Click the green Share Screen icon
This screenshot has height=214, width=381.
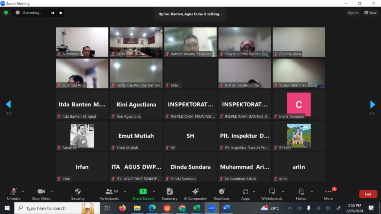click(x=143, y=192)
